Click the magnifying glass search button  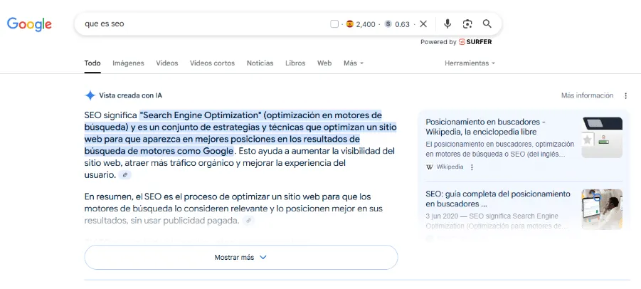click(x=487, y=24)
